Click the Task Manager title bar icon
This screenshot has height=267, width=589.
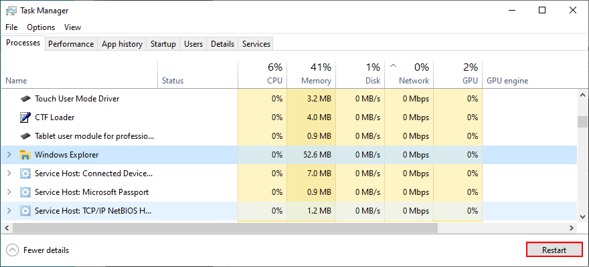[x=11, y=11]
